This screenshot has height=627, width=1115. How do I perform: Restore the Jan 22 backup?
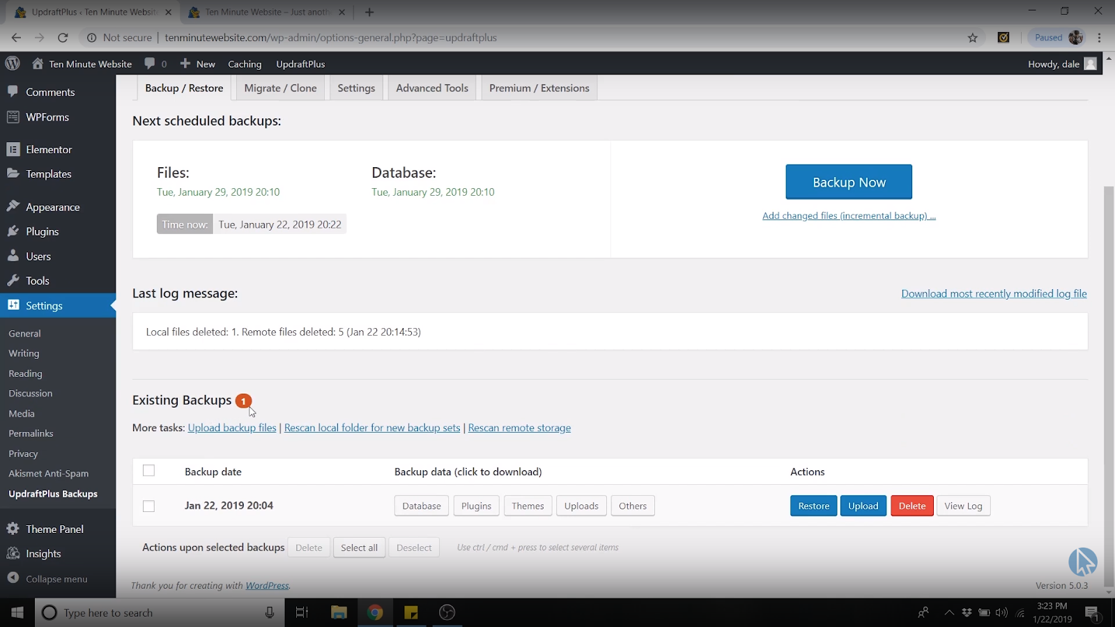click(x=813, y=506)
